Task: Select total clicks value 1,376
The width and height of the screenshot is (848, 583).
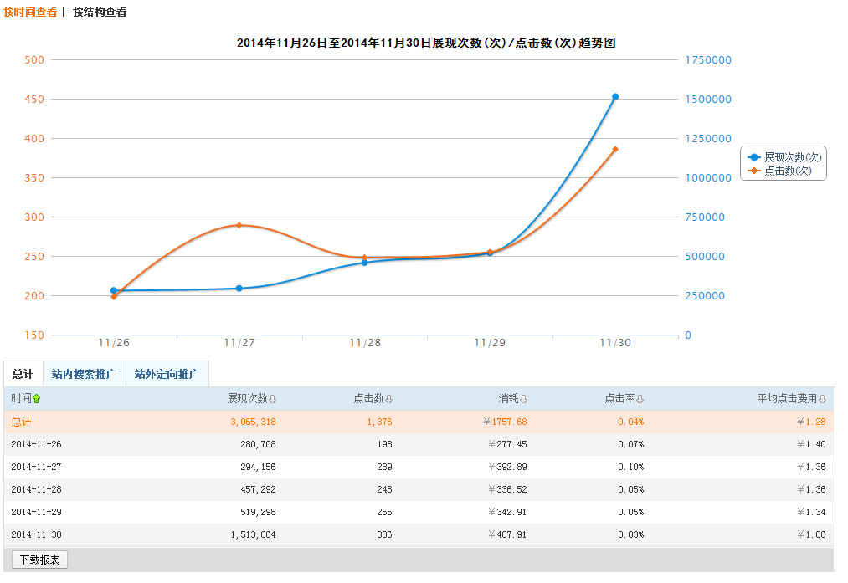Action: point(380,422)
